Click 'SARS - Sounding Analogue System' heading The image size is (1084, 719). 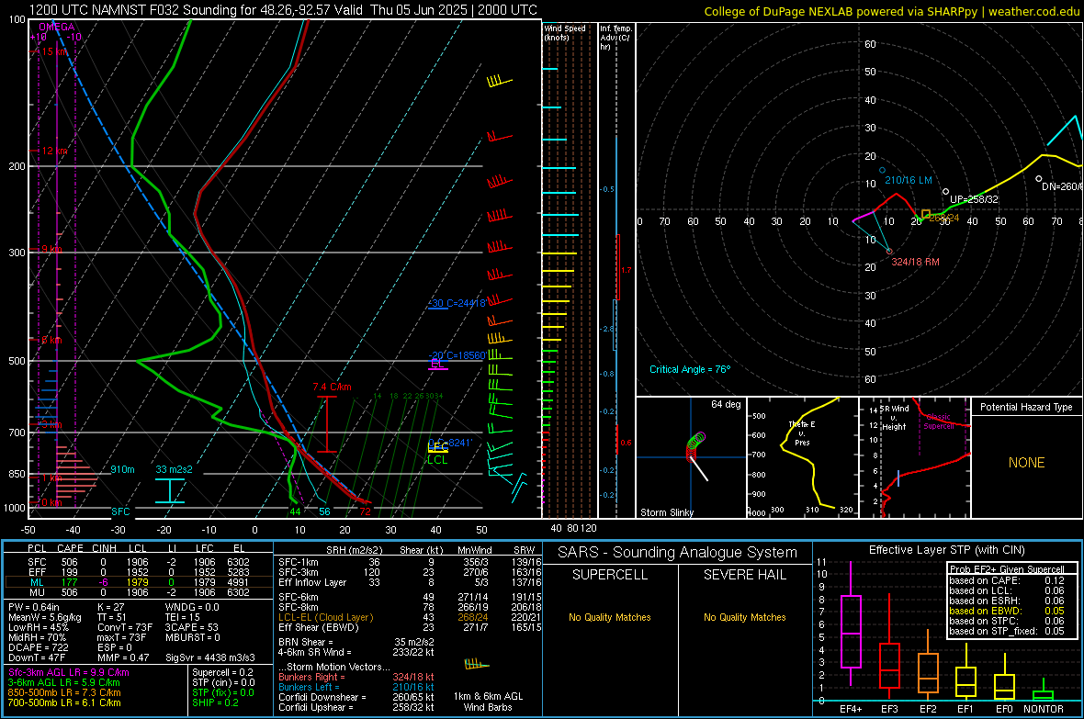678,553
